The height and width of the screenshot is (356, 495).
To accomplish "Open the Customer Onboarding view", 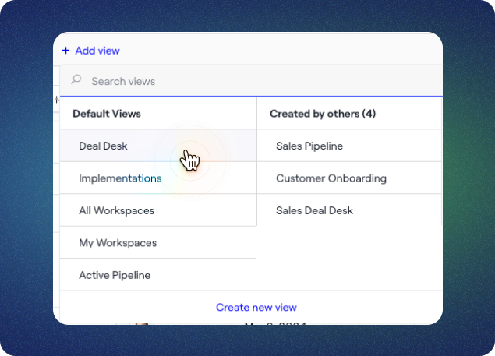I will [x=349, y=178].
